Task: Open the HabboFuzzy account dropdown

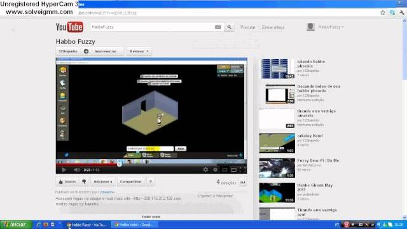Action: click(x=331, y=27)
